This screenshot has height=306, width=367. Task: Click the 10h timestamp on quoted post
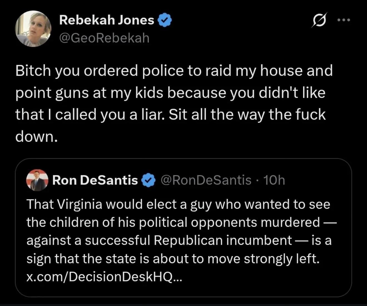274,180
